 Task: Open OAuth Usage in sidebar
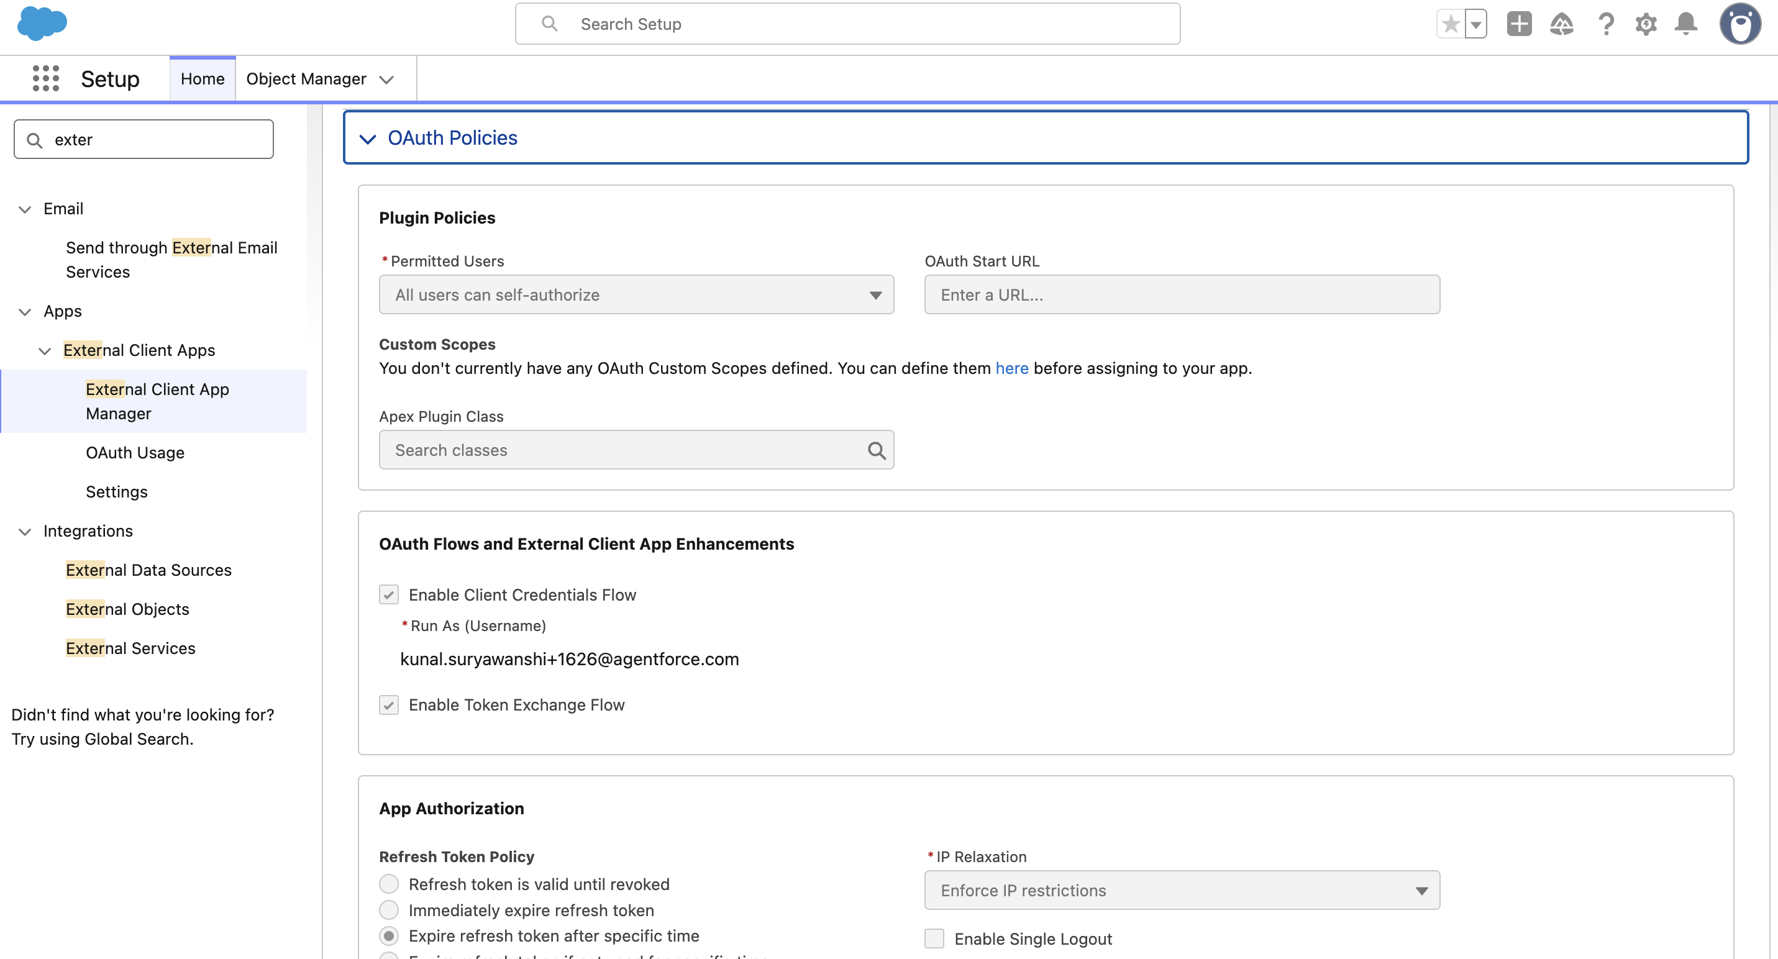pyautogui.click(x=135, y=453)
